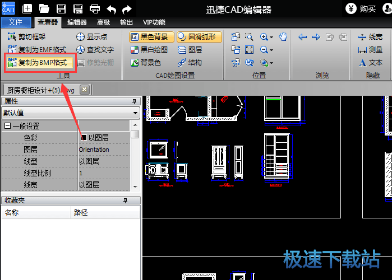Viewport: 392px width, 280px height.
Task: Click the zoom window magnifier icon
Action: 249,37
